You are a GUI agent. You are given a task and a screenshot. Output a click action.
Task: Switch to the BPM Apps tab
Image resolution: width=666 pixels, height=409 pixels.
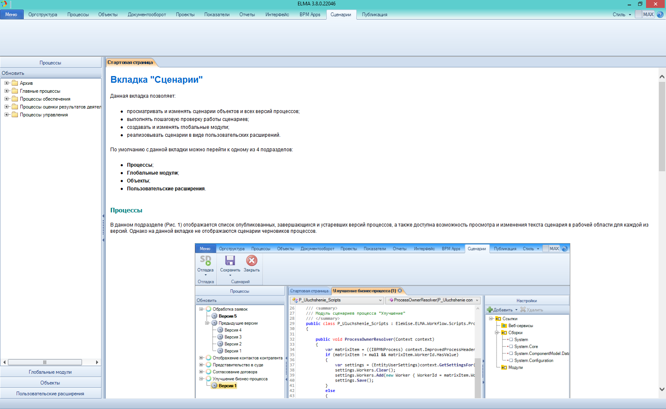(x=310, y=15)
